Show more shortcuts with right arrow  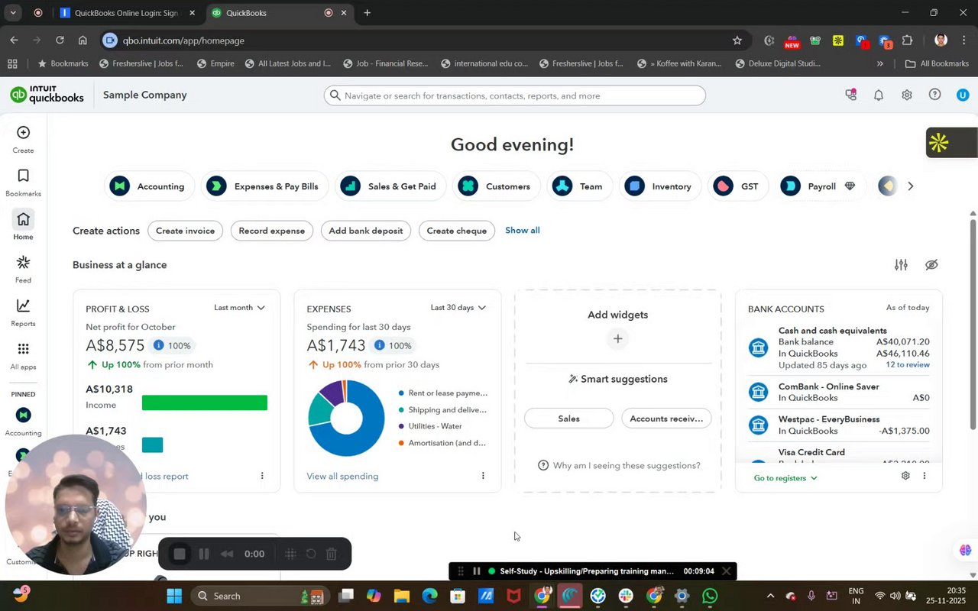[910, 186]
